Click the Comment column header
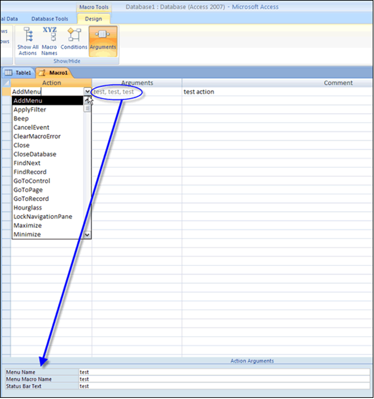 click(277, 83)
